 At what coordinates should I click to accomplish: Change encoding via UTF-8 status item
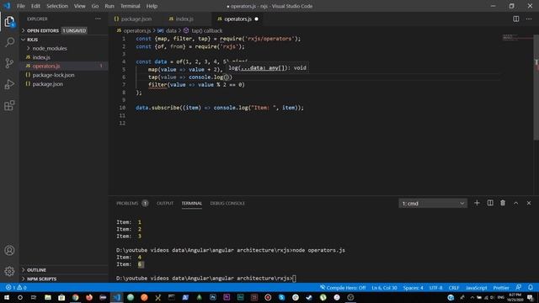(x=436, y=288)
